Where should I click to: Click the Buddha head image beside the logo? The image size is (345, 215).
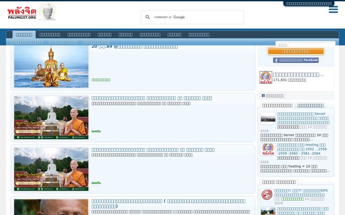47,11
